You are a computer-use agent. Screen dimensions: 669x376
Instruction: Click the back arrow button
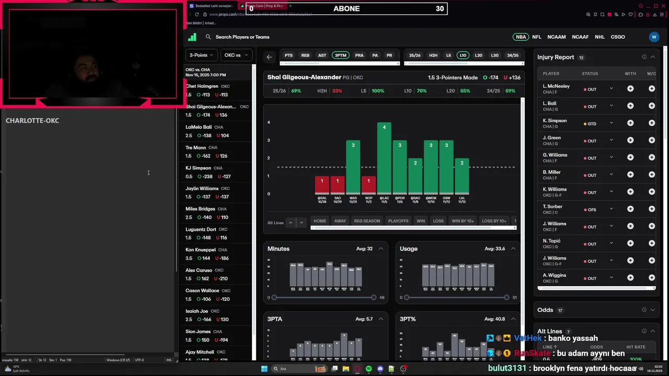(x=269, y=57)
